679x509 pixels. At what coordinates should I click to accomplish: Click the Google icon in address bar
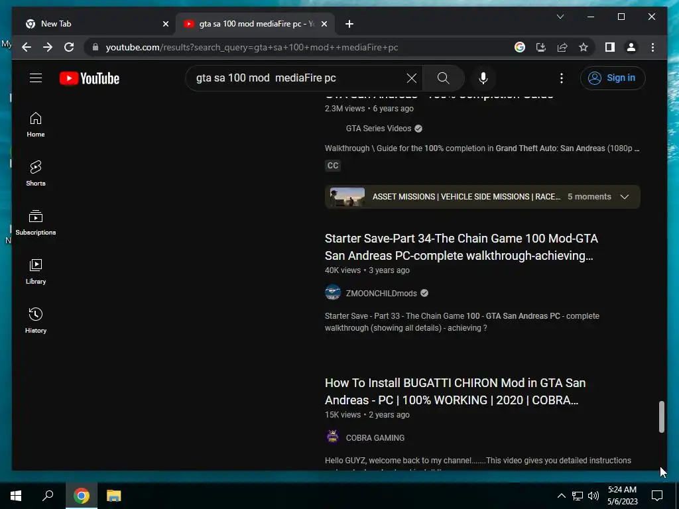tap(520, 47)
